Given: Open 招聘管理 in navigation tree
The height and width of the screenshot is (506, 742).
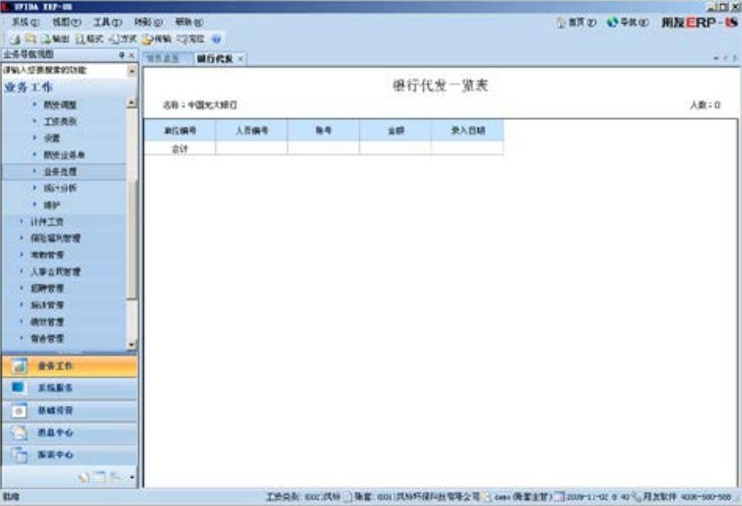Looking at the screenshot, I should coord(47,289).
